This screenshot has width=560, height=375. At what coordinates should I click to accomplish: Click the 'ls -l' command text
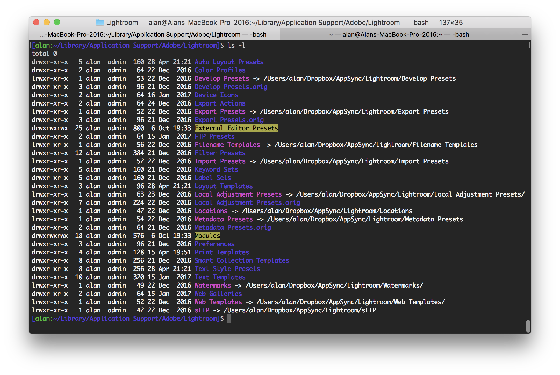pyautogui.click(x=236, y=45)
